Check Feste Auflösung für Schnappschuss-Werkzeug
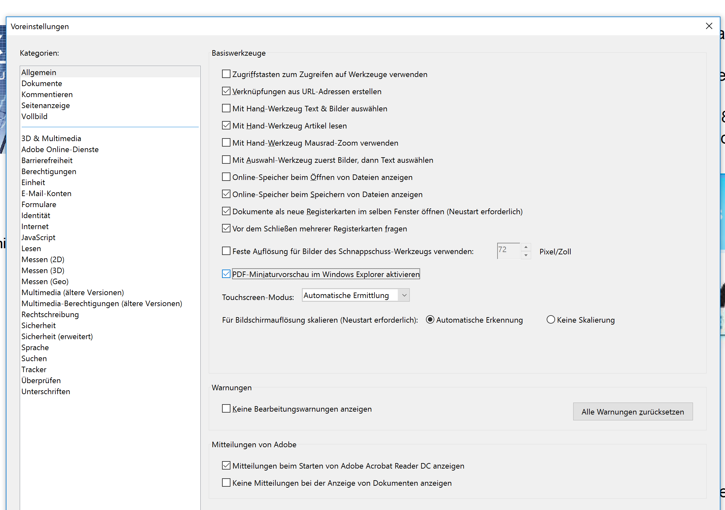Viewport: 725px width, 510px height. pyautogui.click(x=226, y=251)
